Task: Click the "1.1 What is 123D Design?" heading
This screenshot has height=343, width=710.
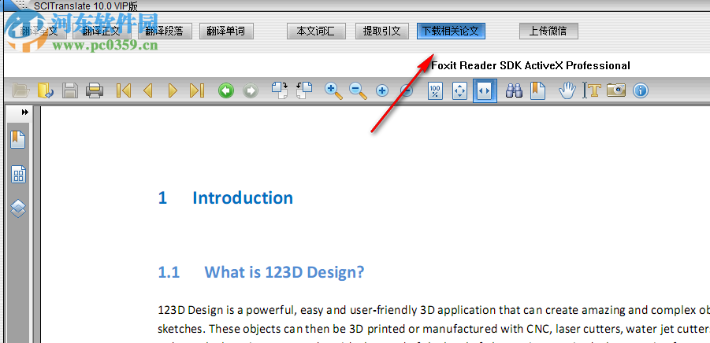Action: [262, 272]
